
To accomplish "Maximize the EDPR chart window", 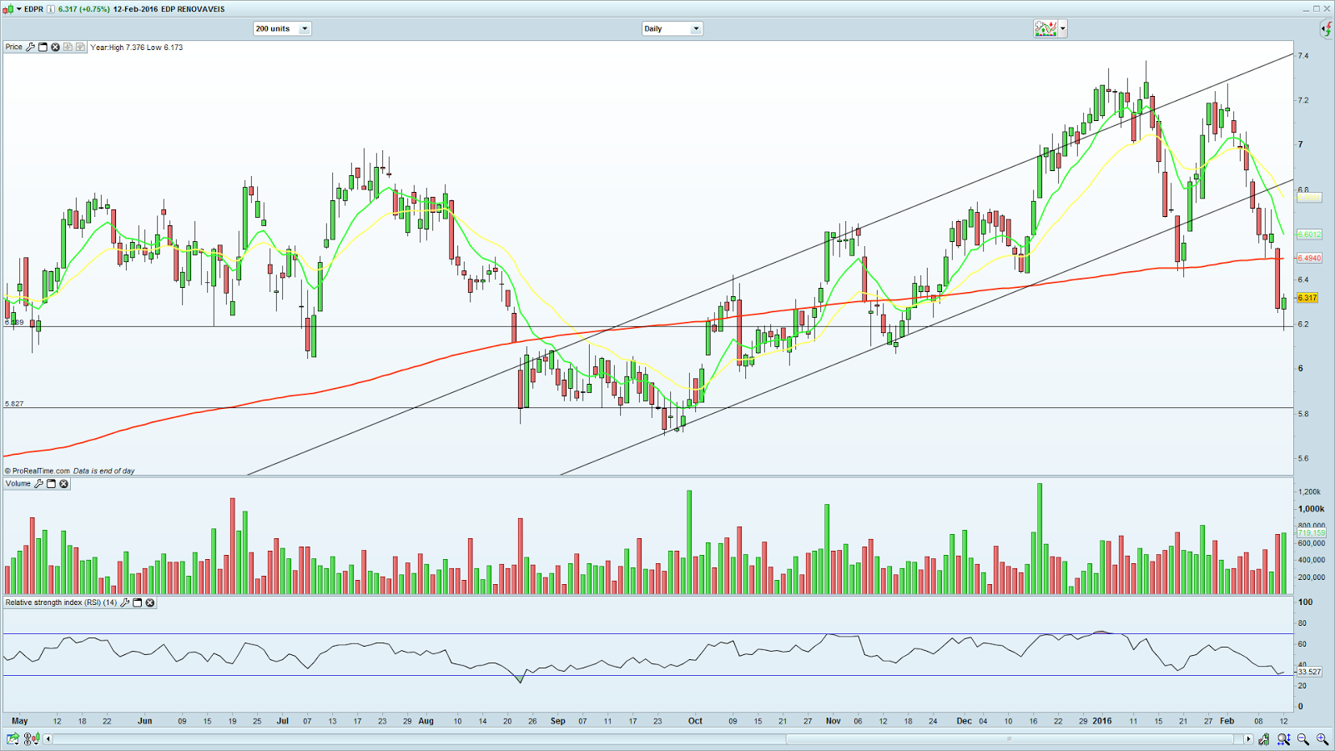I will click(1317, 8).
